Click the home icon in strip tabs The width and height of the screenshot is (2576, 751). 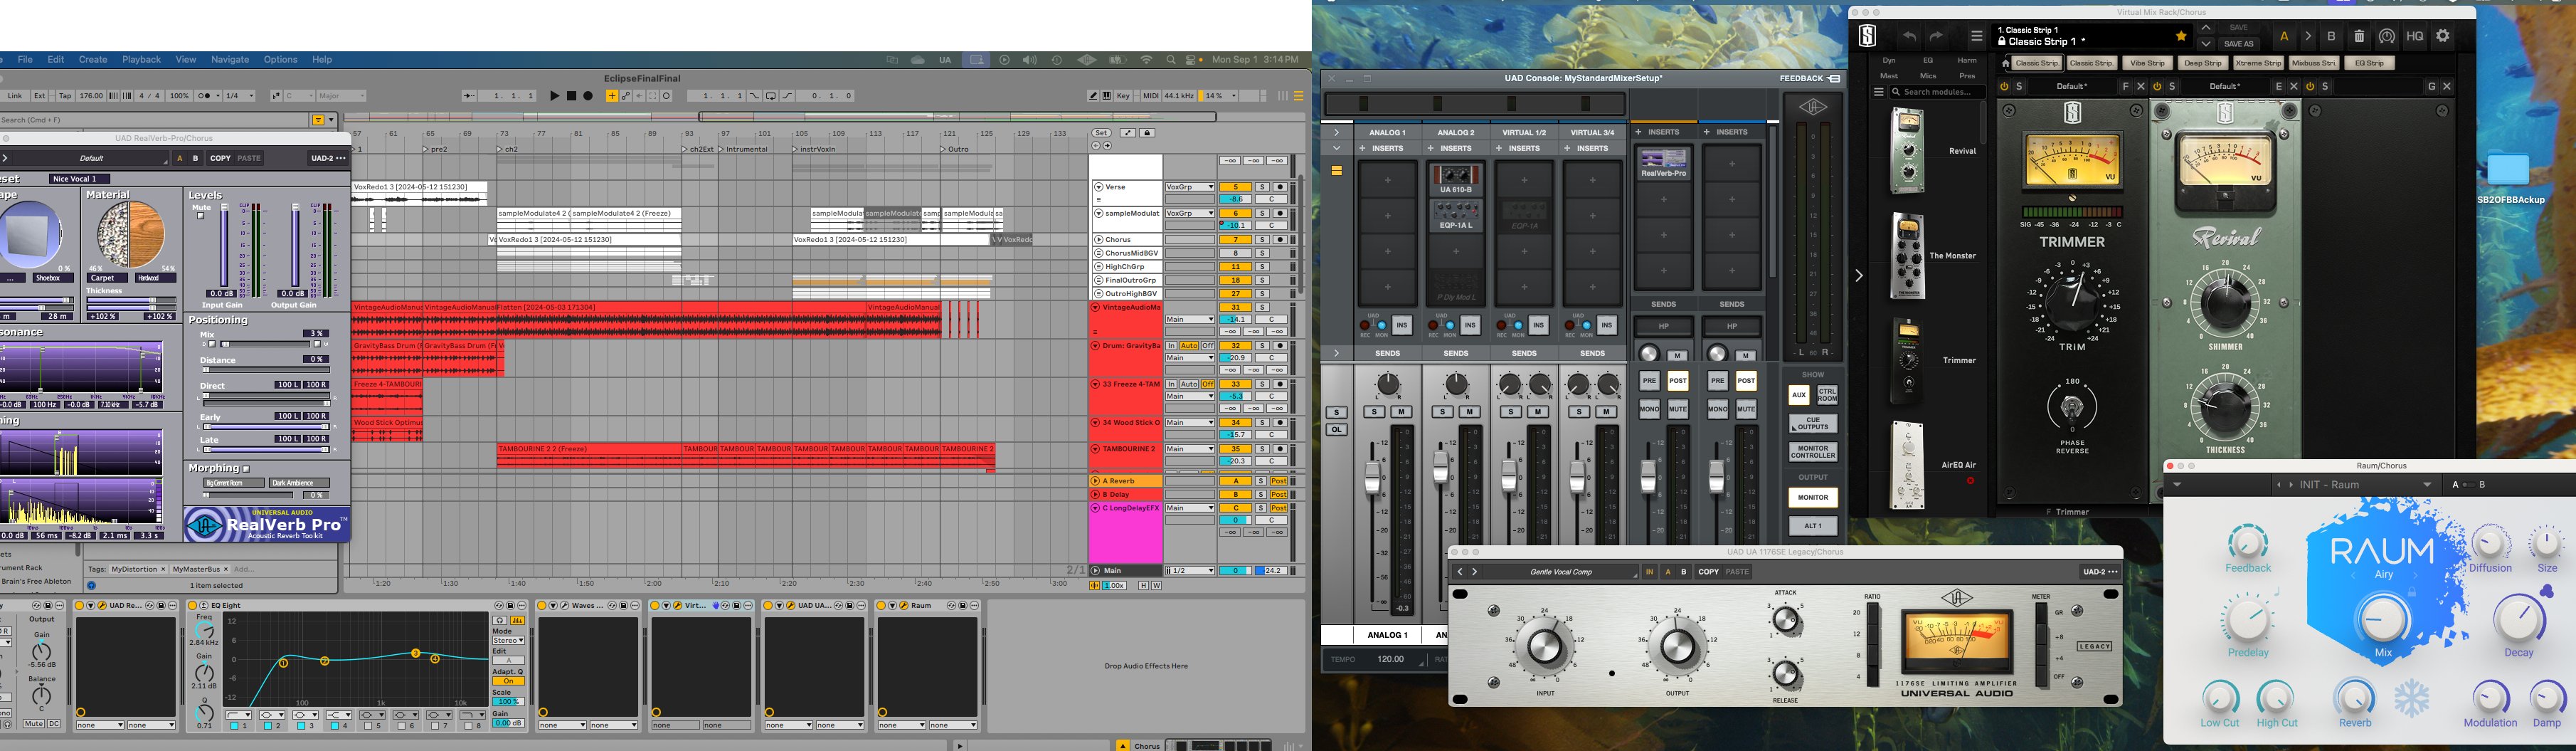(x=2005, y=63)
